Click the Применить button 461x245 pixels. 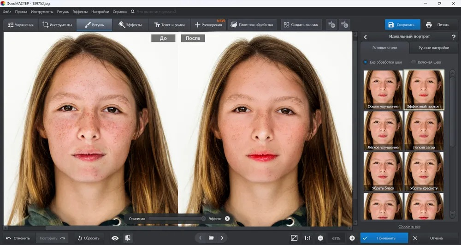[x=384, y=238]
